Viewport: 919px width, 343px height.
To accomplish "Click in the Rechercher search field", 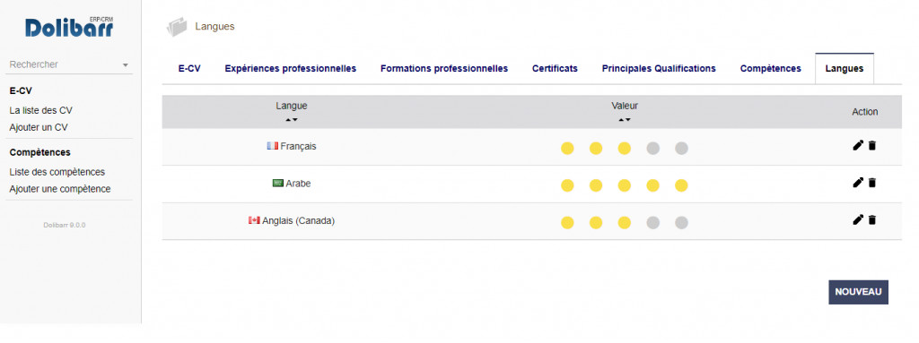I will tap(64, 65).
